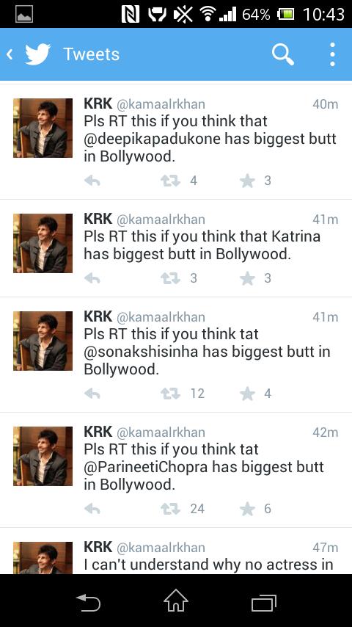The width and height of the screenshot is (352, 627).
Task: Retweet the ParineetiChopra tweet
Action: (x=171, y=509)
